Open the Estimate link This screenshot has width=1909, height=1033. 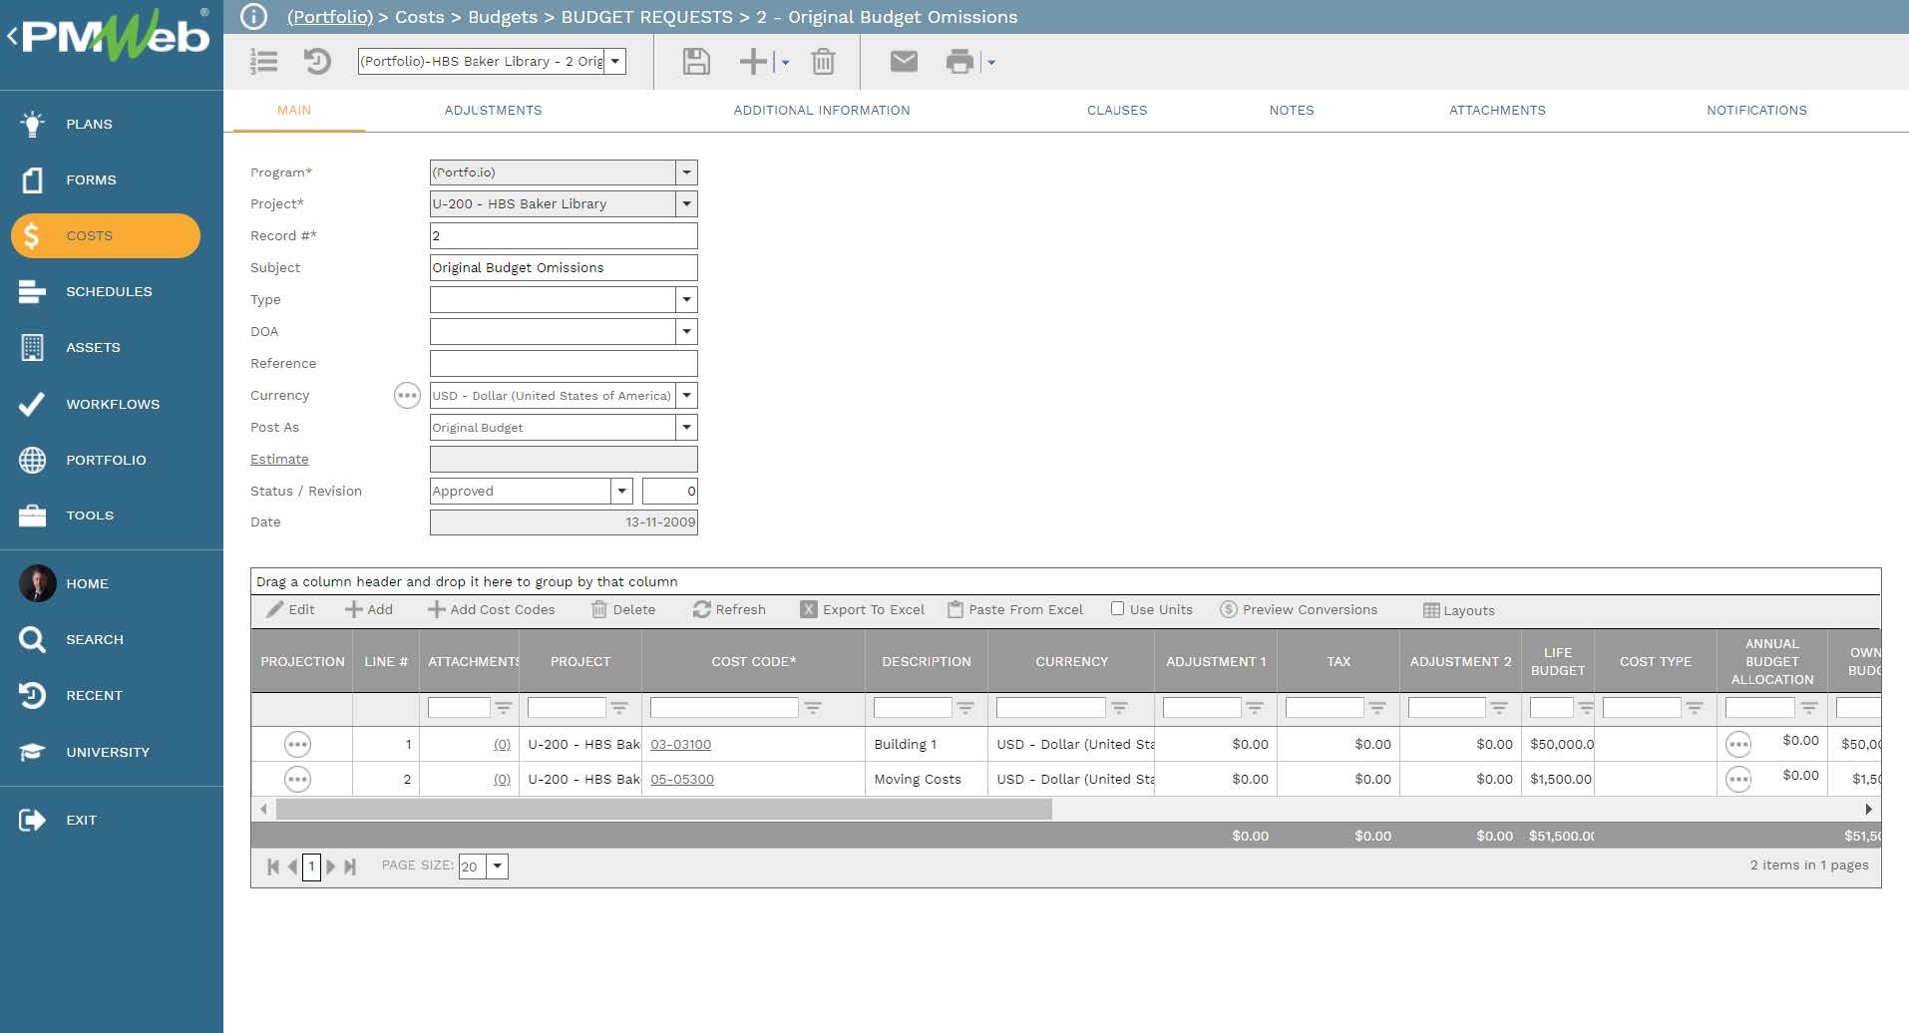point(279,459)
